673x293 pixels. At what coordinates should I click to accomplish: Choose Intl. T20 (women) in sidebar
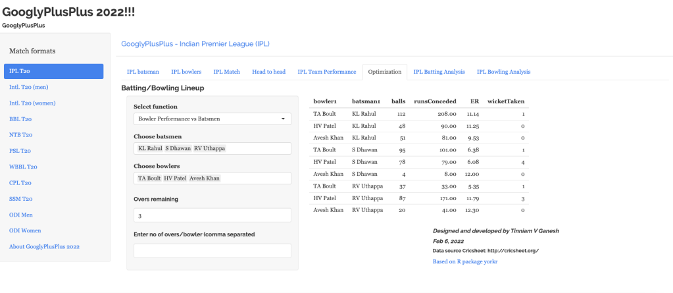(x=33, y=103)
